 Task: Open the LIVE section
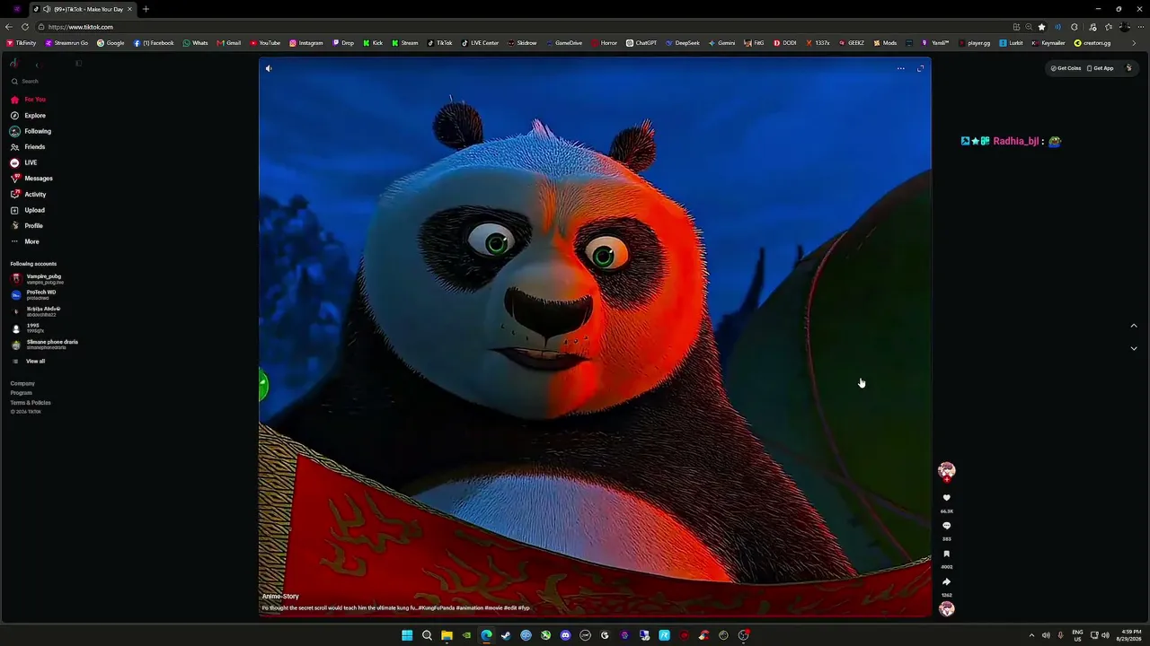(x=24, y=162)
